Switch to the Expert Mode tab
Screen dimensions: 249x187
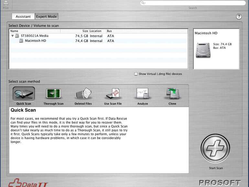coord(46,16)
